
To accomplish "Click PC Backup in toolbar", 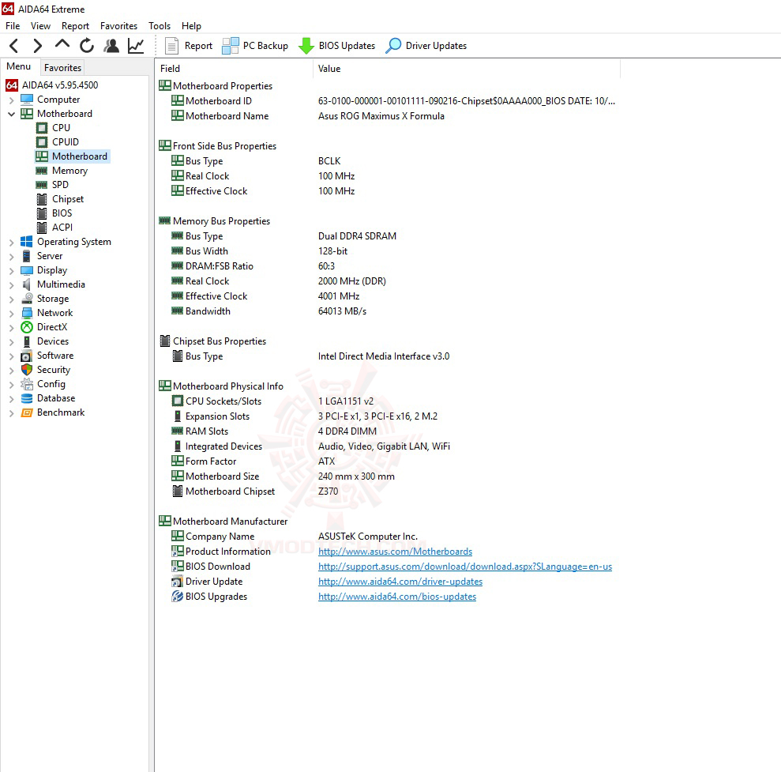I will tap(255, 46).
